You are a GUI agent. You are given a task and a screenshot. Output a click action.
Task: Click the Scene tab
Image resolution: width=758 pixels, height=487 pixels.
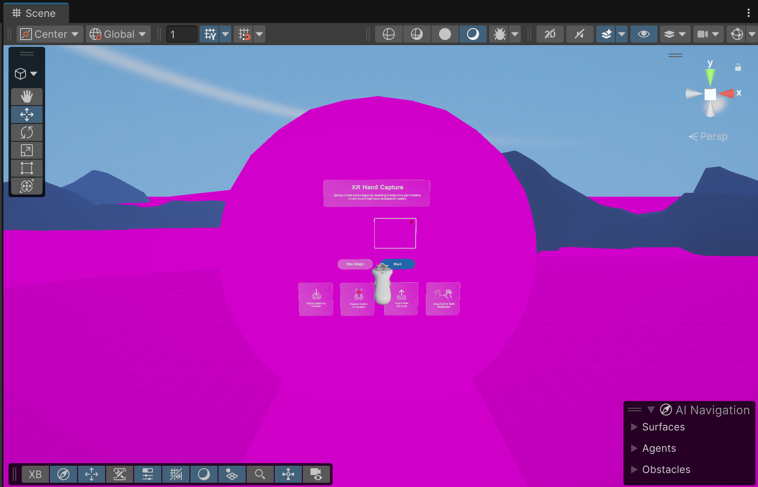tap(36, 13)
